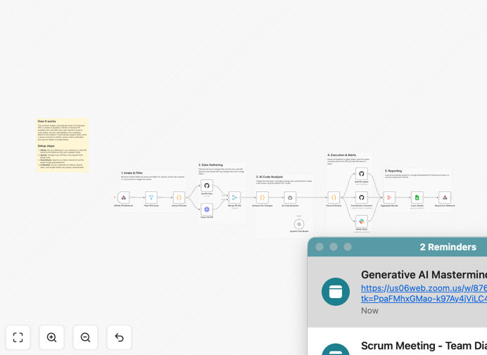
Task: Select the Analyze File Changes code node
Action: (x=263, y=198)
